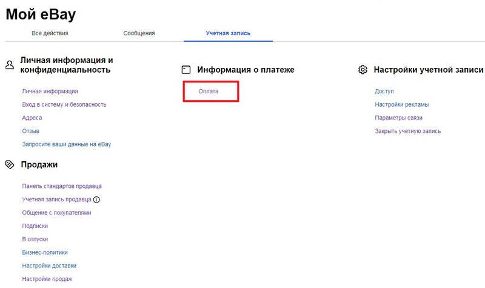Click the Продажи section heading

coord(39,164)
